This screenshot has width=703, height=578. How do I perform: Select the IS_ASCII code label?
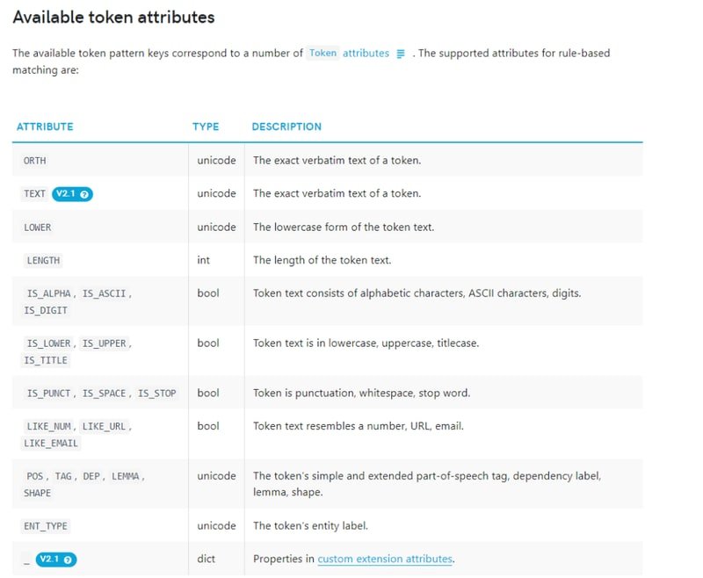tap(104, 293)
